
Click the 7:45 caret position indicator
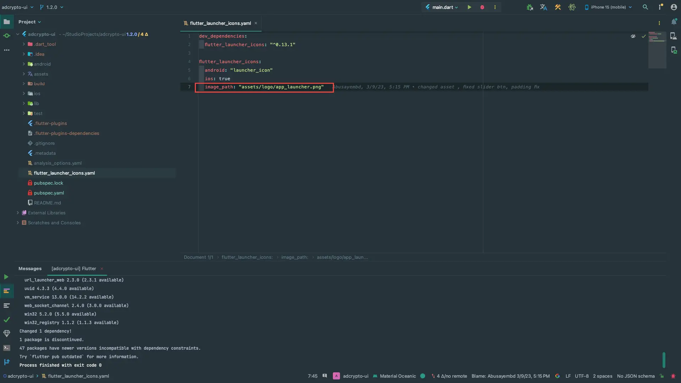[312, 376]
